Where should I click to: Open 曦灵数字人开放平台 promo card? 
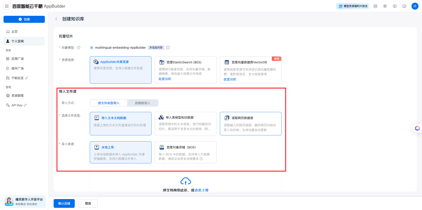(x=24, y=202)
